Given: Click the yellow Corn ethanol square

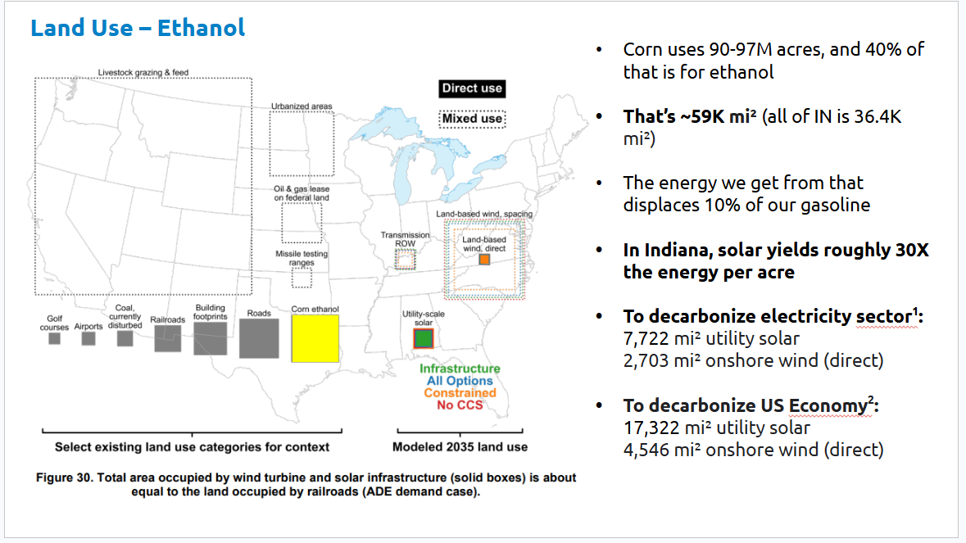Looking at the screenshot, I should point(315,338).
